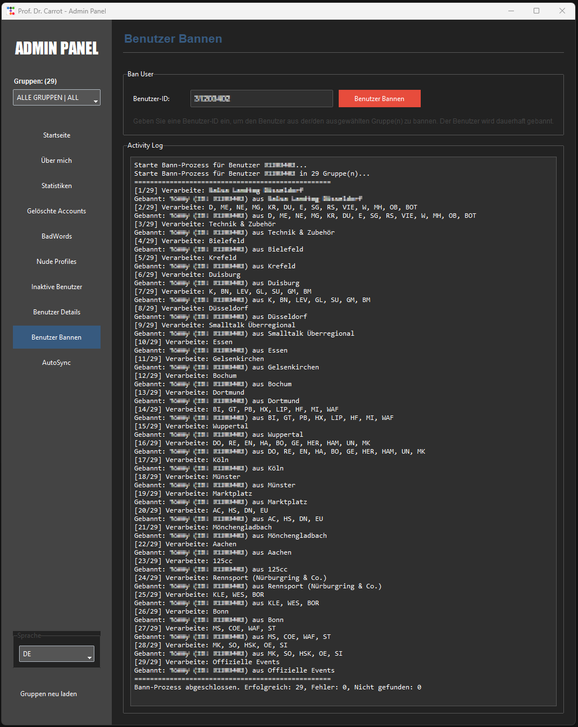The width and height of the screenshot is (578, 727).
Task: Open the BadWords page
Action: [x=57, y=236]
